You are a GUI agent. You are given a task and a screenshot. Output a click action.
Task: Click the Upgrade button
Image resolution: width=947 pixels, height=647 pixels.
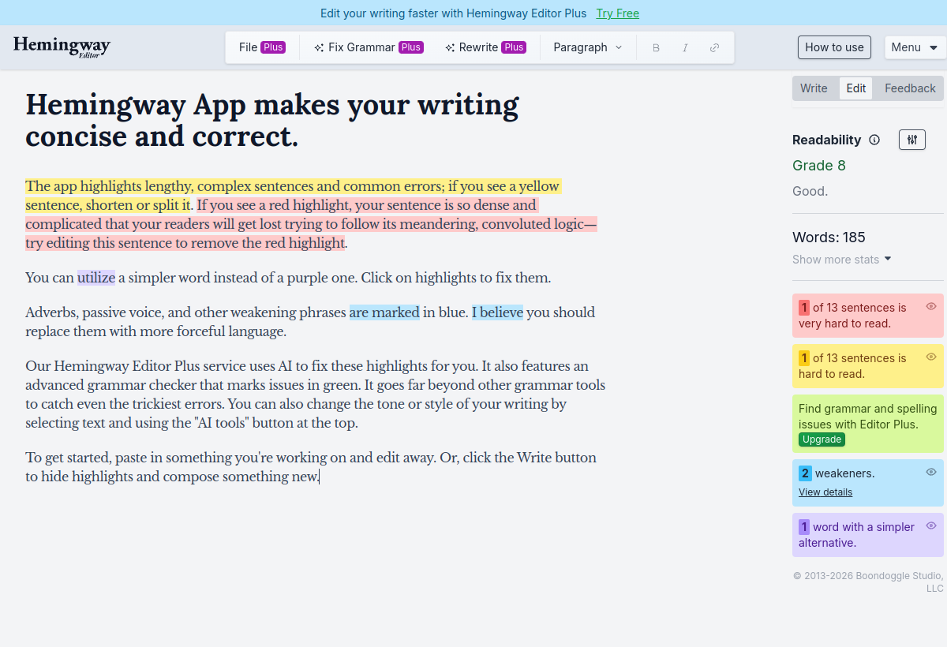pyautogui.click(x=822, y=439)
